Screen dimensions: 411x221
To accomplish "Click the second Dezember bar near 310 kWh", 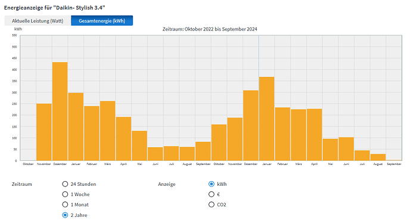I will point(251,126).
